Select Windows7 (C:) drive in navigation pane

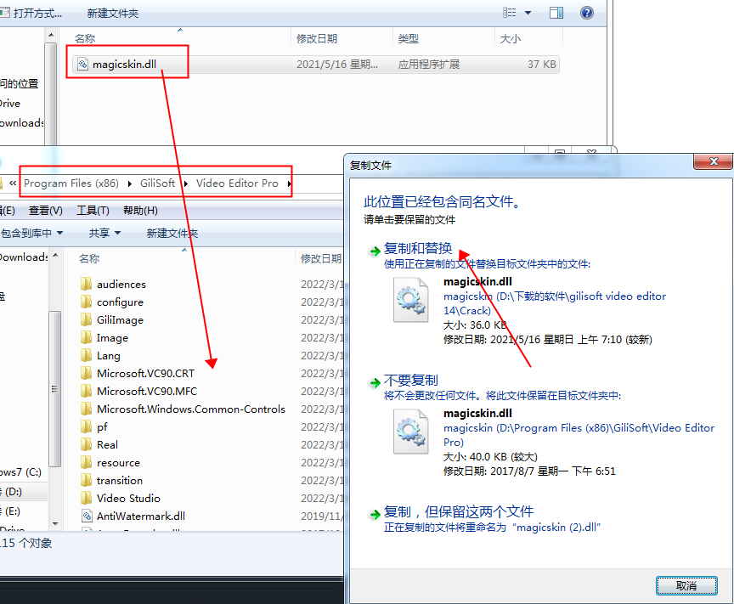(21, 472)
